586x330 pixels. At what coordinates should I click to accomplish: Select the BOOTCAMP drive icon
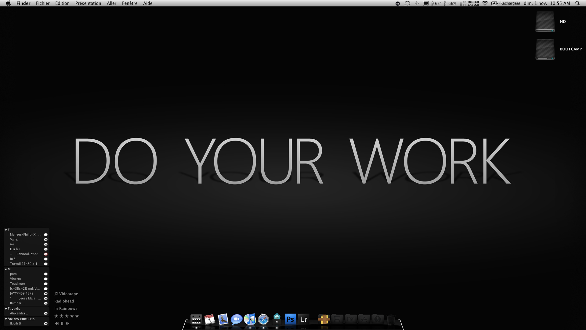(x=545, y=49)
